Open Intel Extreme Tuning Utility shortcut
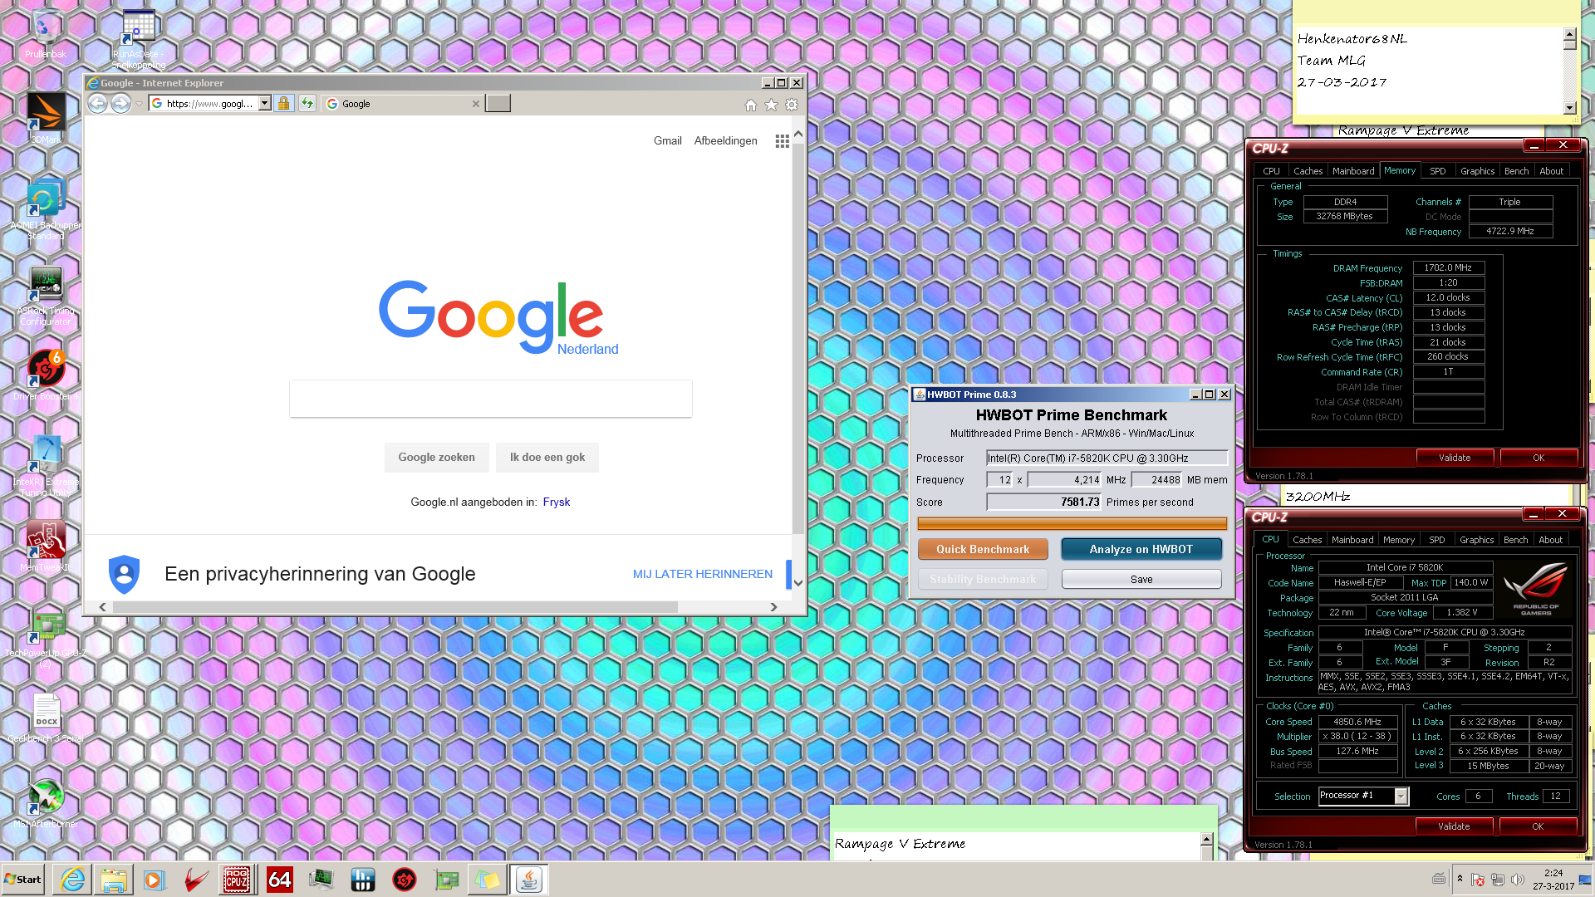The width and height of the screenshot is (1595, 897). (46, 466)
